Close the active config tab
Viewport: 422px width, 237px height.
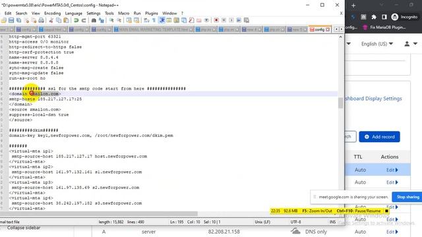328,30
